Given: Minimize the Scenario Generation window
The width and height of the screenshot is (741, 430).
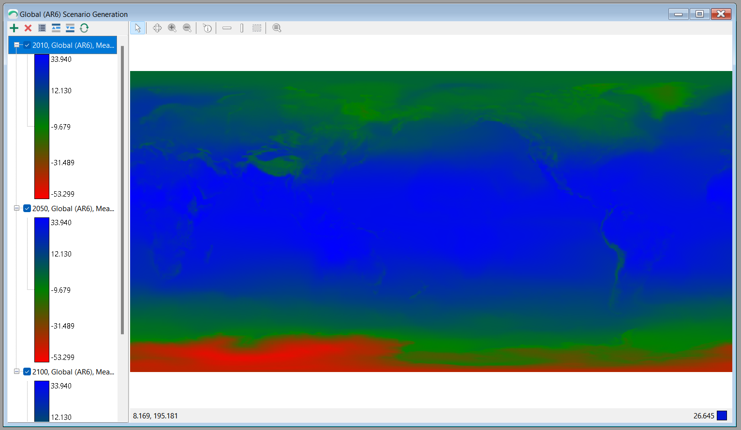Looking at the screenshot, I should 679,14.
